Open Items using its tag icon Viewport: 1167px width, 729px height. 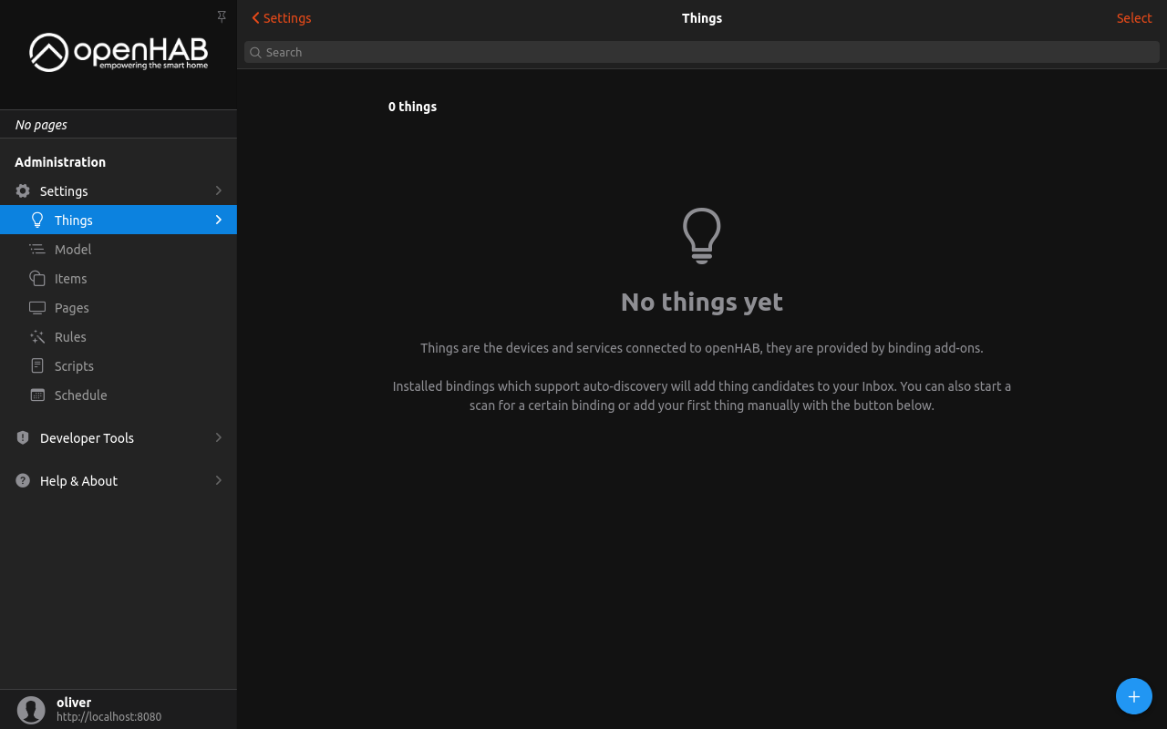(x=37, y=278)
